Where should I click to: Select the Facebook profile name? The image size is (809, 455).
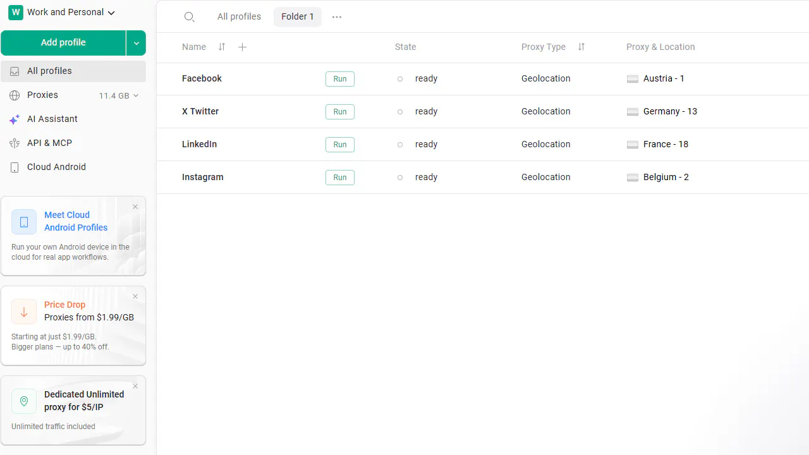[202, 78]
